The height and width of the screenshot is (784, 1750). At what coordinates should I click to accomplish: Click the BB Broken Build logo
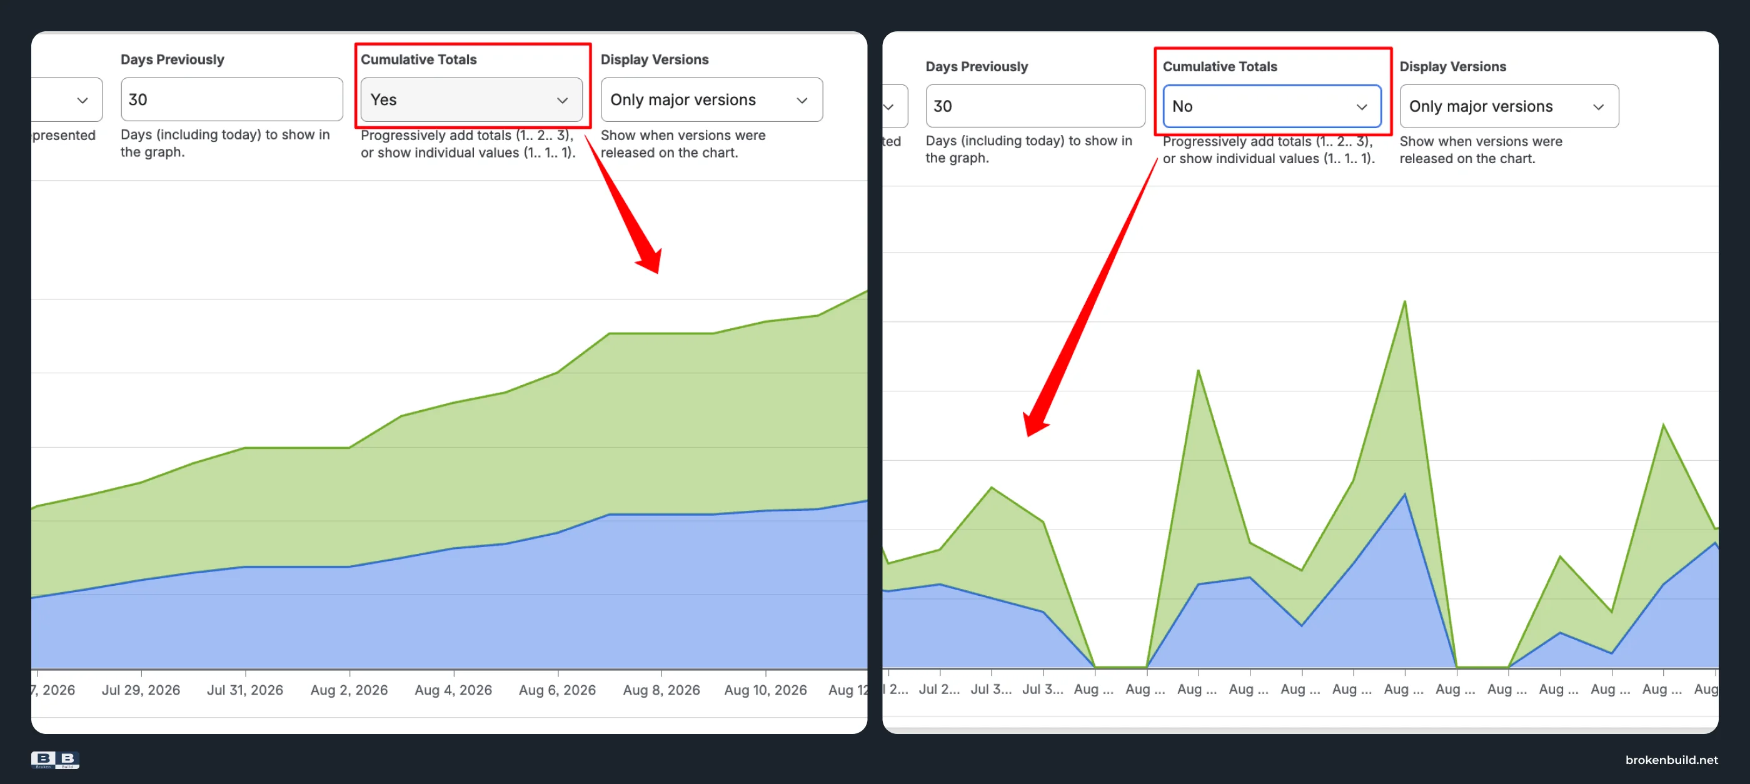point(55,760)
